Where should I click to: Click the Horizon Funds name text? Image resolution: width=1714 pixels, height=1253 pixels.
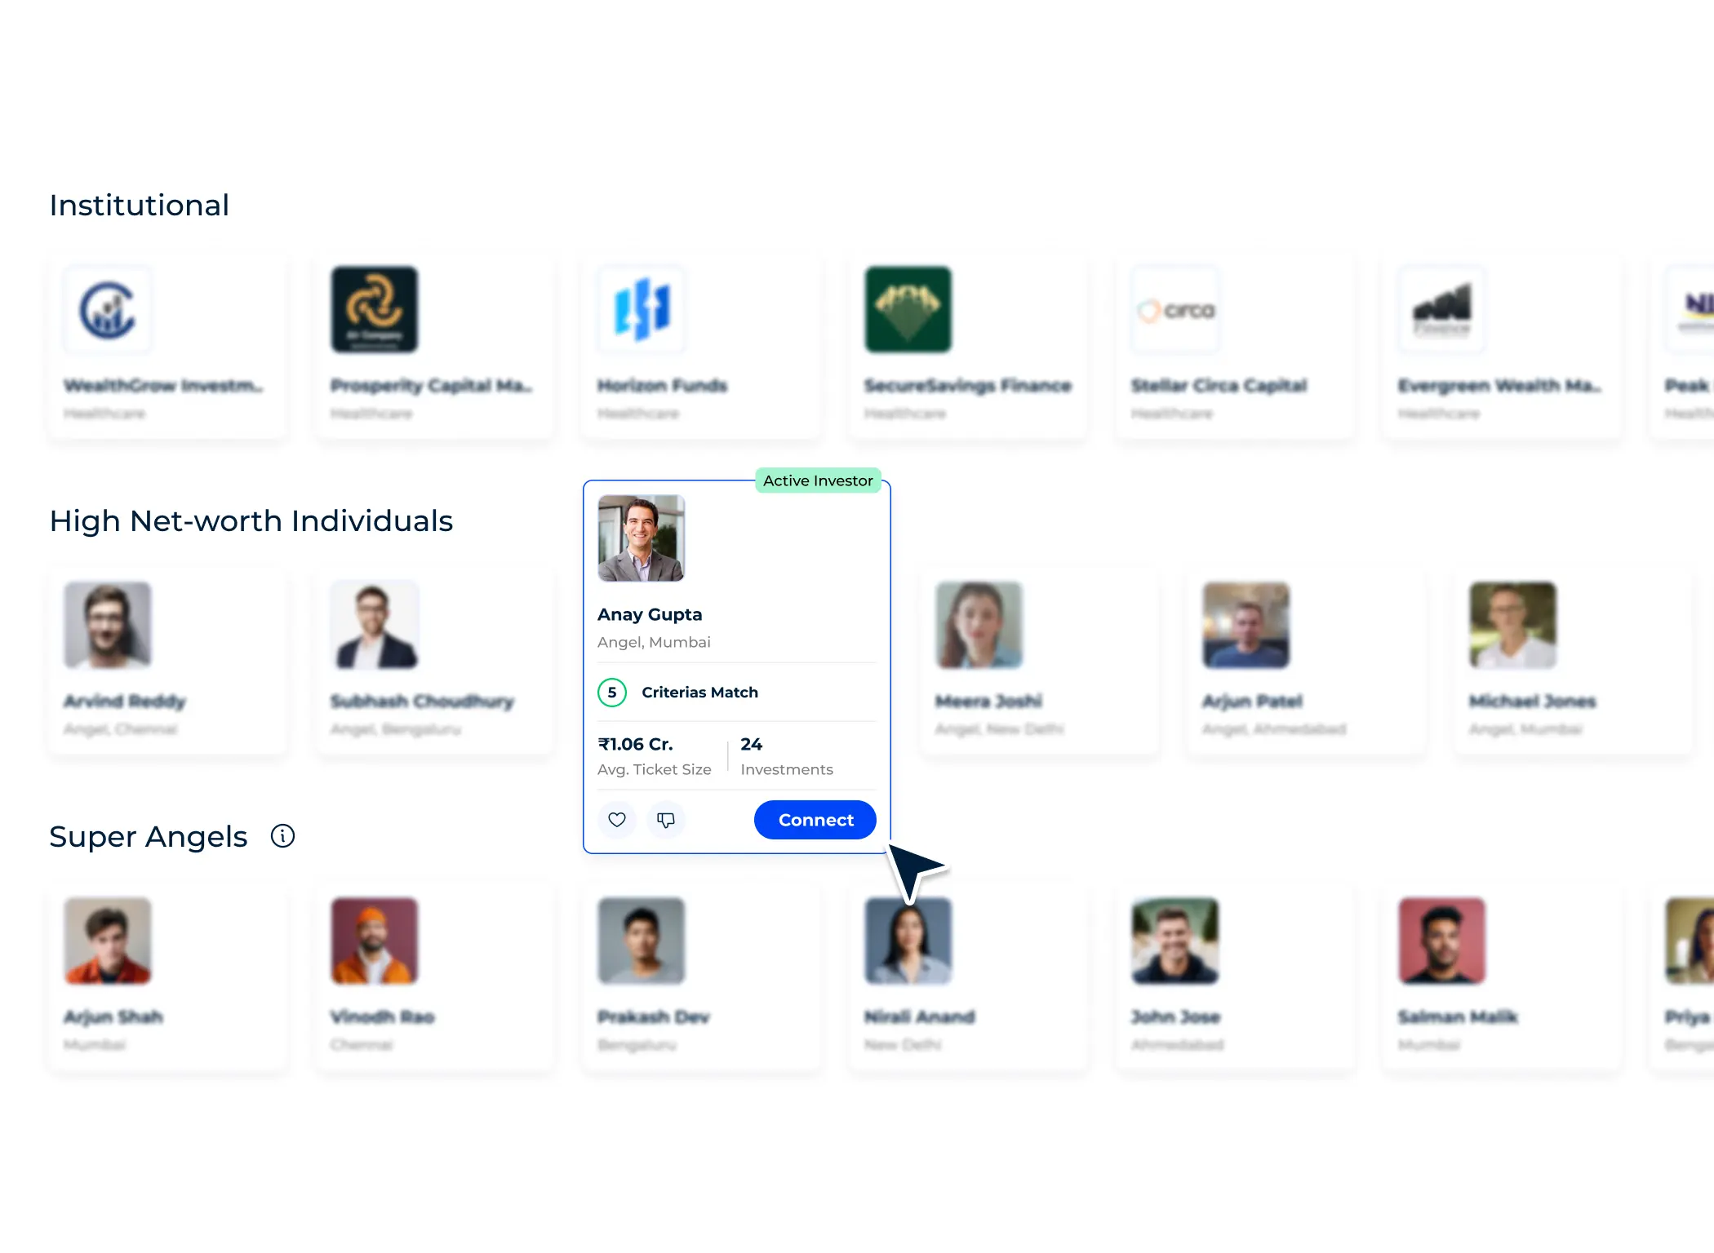tap(662, 385)
